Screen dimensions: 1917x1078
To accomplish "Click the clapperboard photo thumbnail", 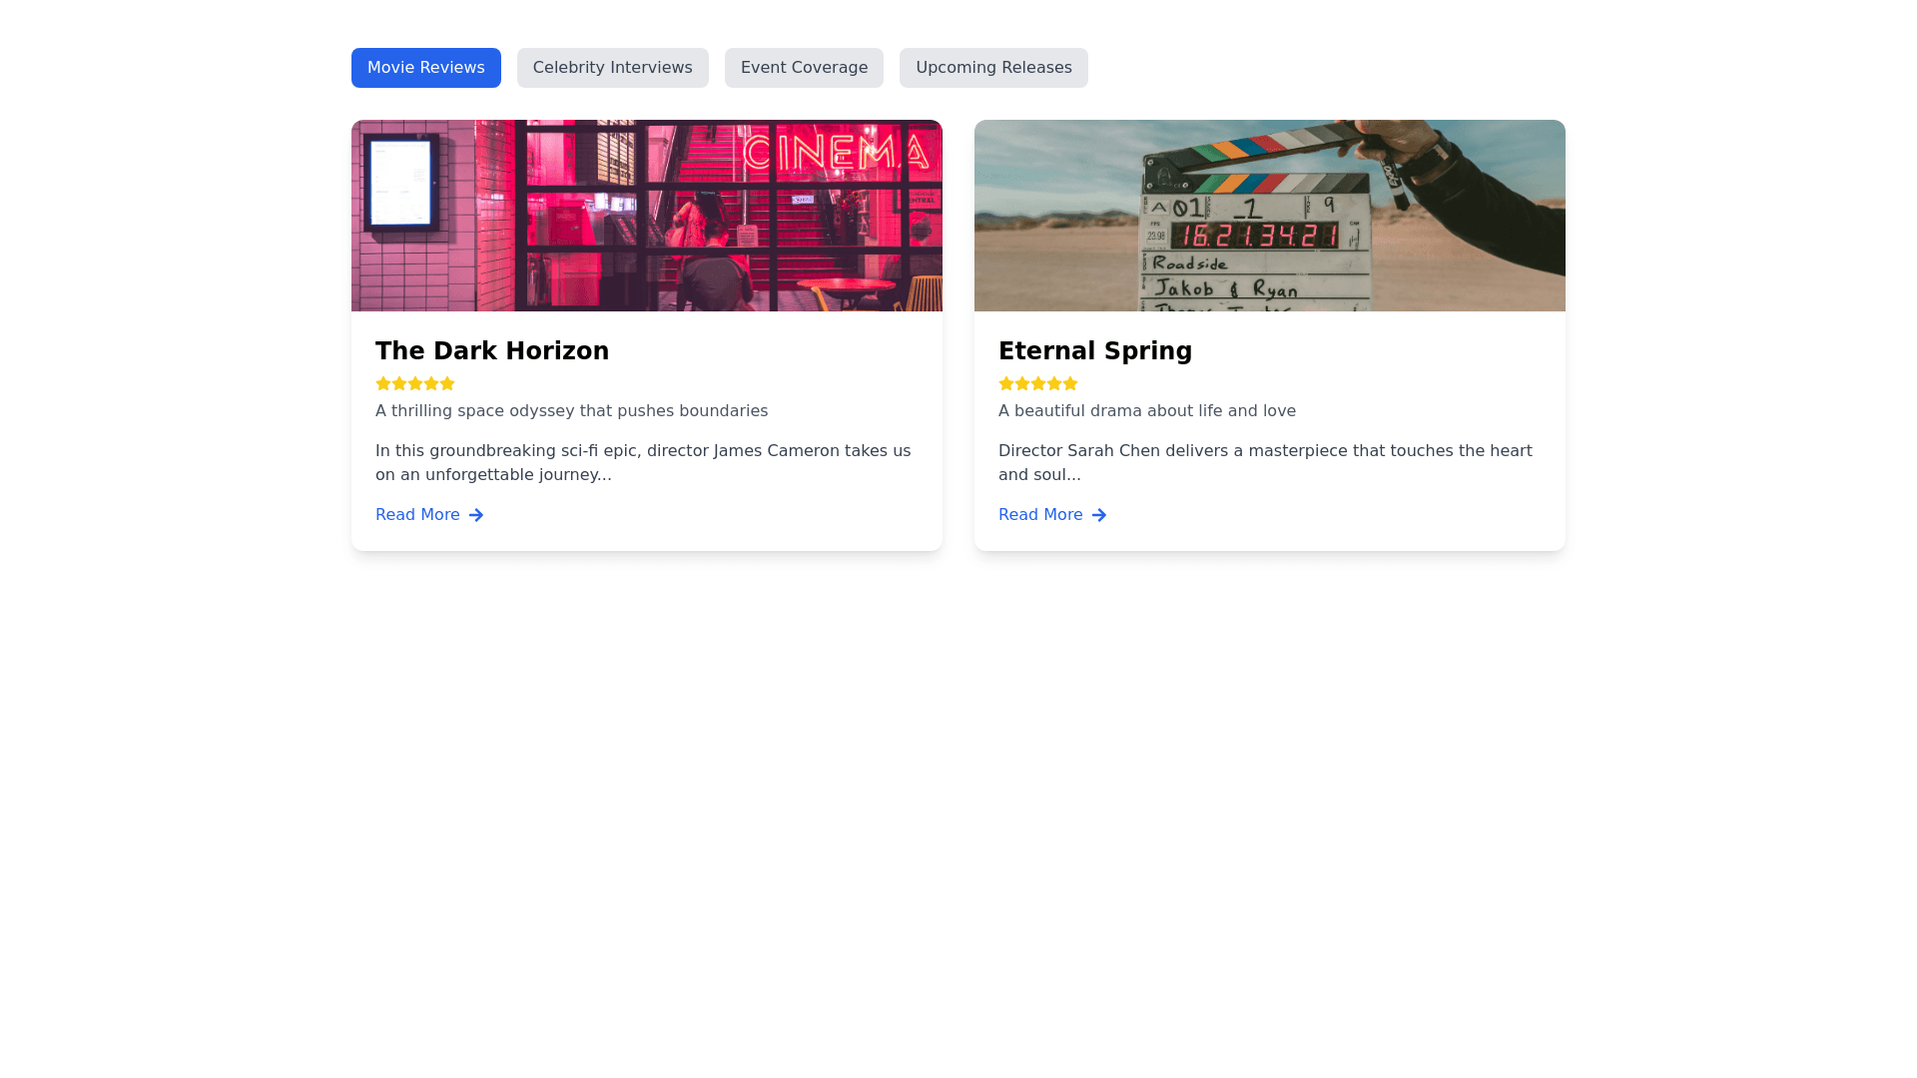I will point(1269,216).
